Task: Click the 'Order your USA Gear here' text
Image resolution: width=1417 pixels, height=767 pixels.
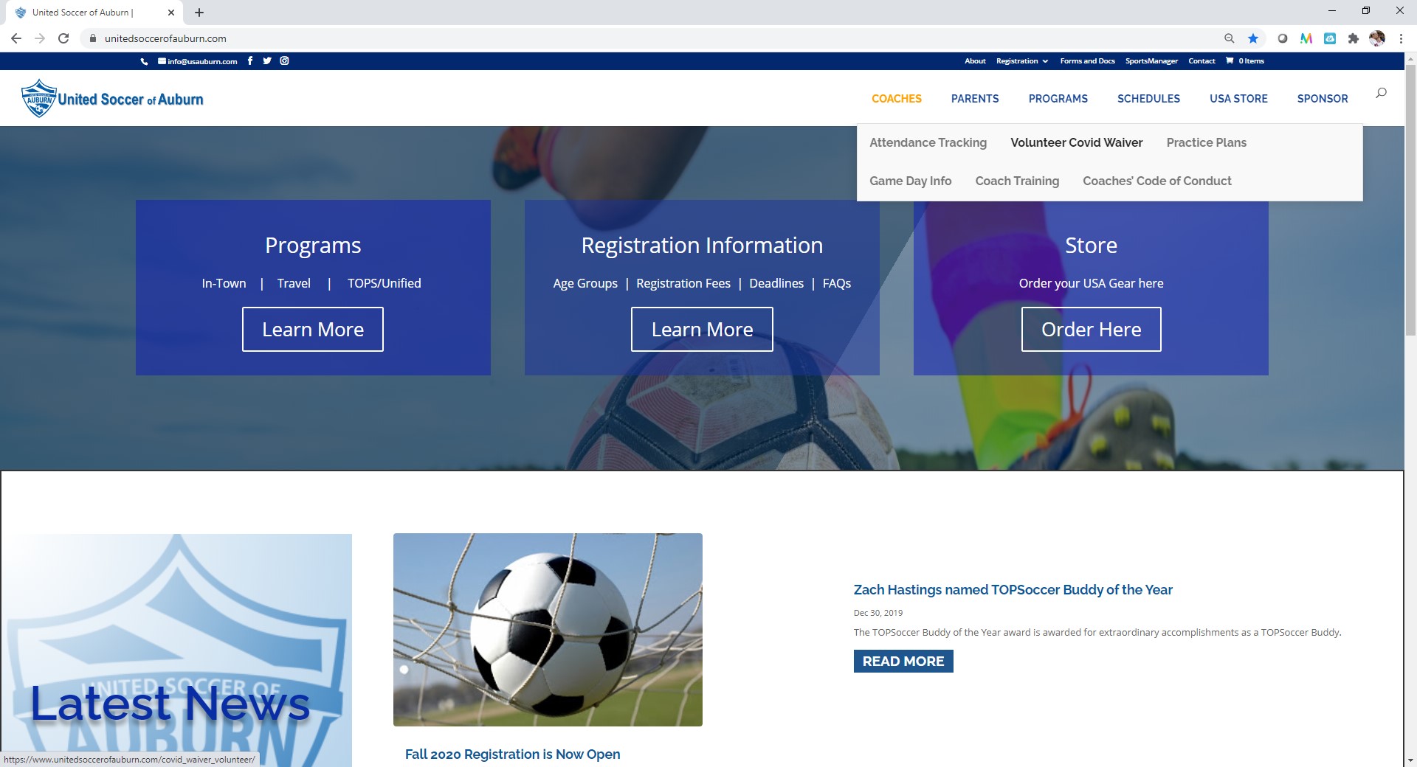Action: (1091, 283)
